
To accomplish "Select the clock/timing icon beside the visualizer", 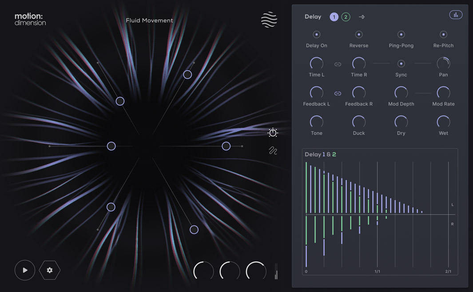I will point(273,132).
